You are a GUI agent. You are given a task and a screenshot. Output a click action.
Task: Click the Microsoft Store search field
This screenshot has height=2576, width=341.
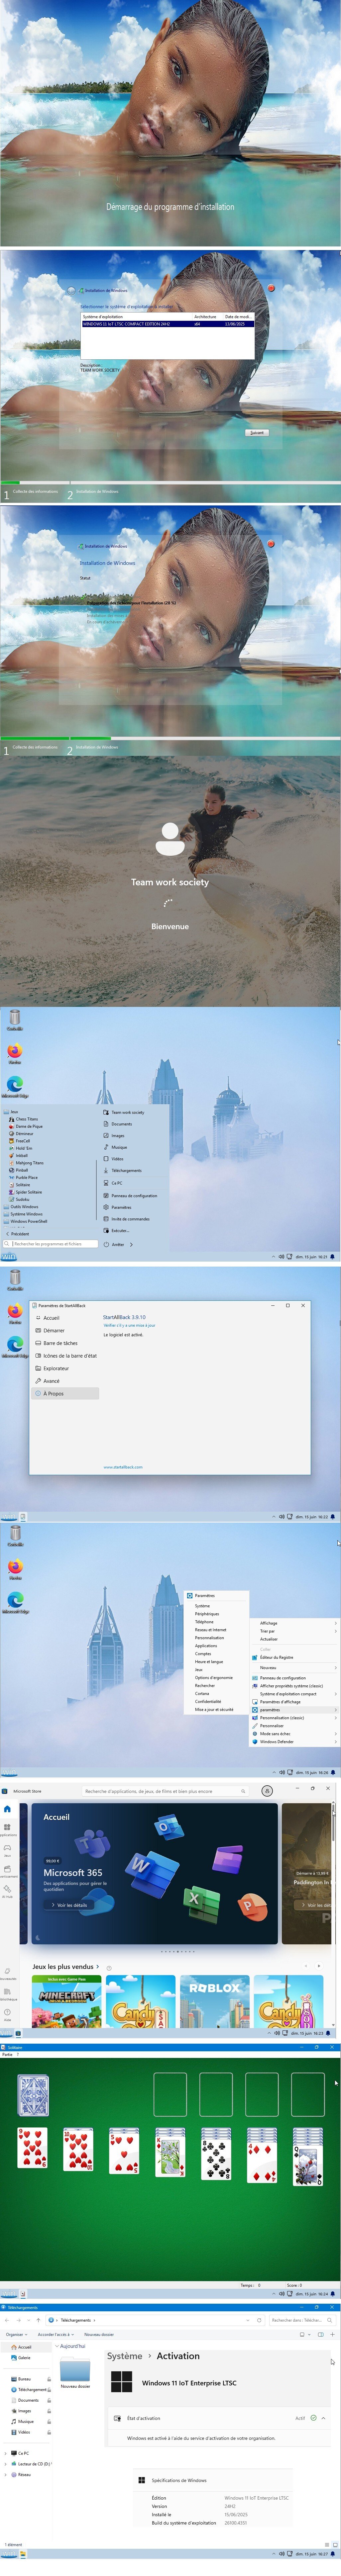(x=165, y=1791)
